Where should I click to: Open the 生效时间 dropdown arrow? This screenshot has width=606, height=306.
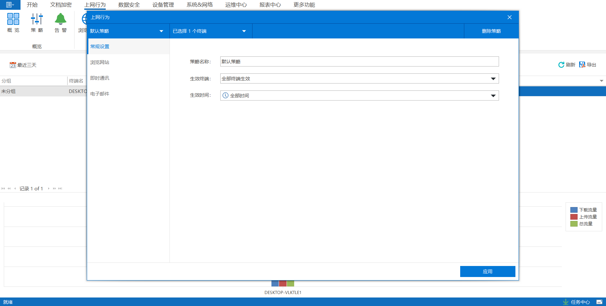click(x=493, y=96)
